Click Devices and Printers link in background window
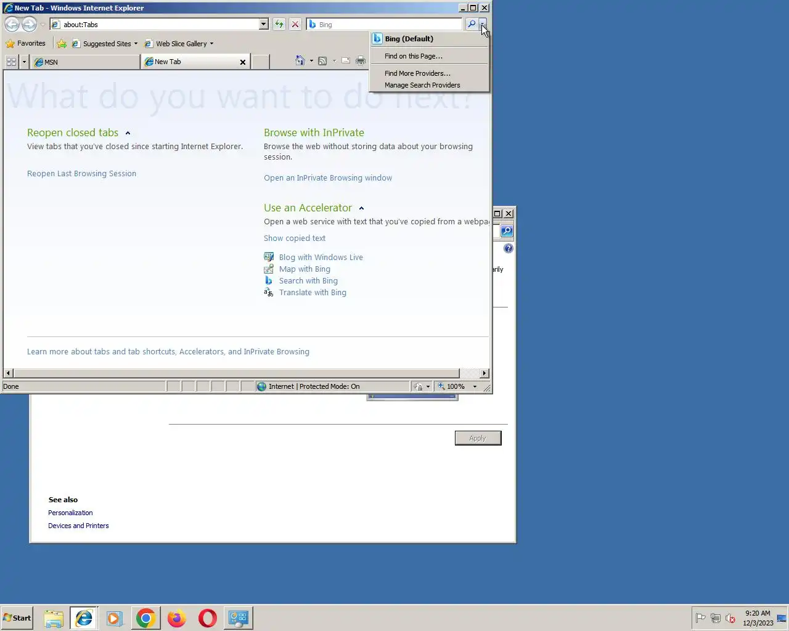 click(78, 526)
